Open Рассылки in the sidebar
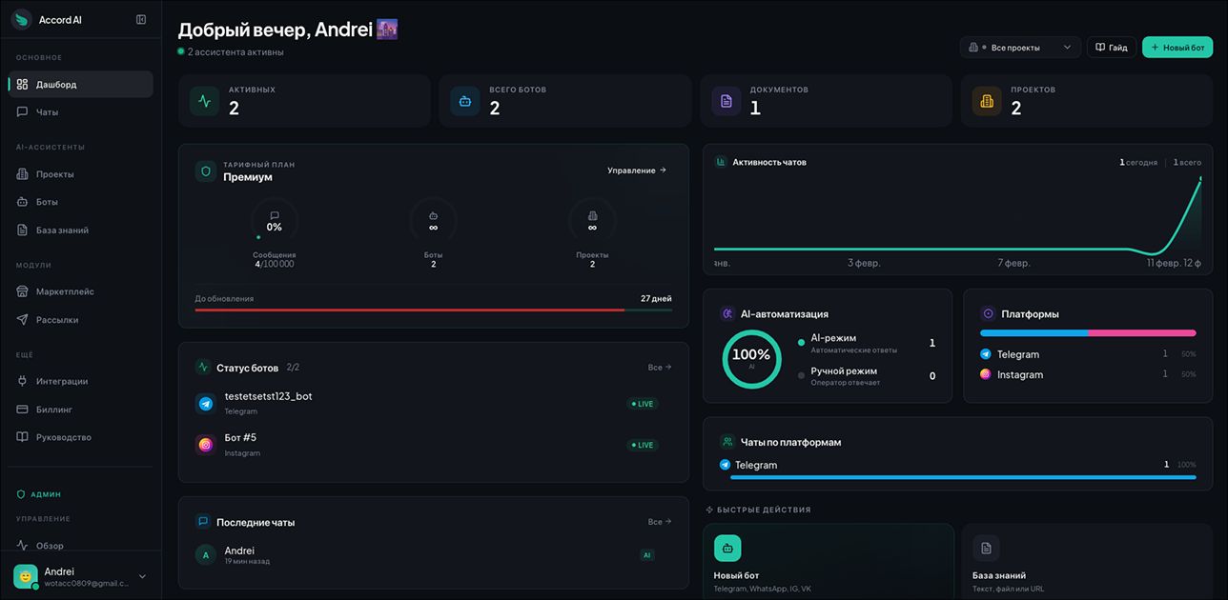The image size is (1228, 600). point(80,320)
